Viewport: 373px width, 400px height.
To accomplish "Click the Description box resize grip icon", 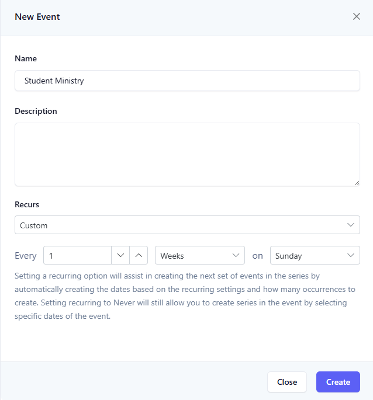I will pos(357,183).
